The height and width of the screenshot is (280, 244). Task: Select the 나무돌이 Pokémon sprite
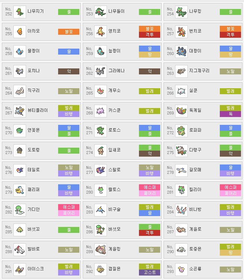(x=101, y=12)
